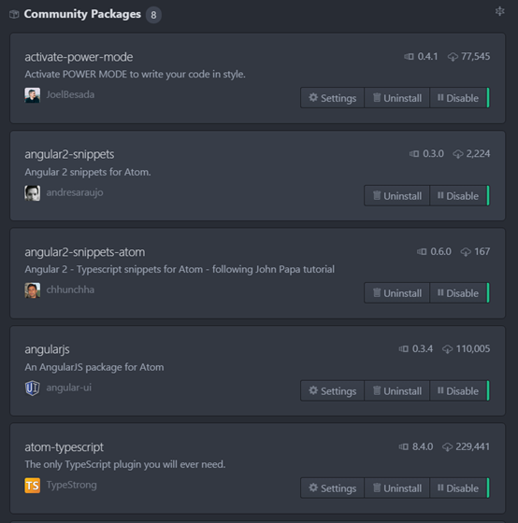518x523 pixels.
Task: Uninstall the angular2-snippets-atom package
Action: pyautogui.click(x=396, y=293)
